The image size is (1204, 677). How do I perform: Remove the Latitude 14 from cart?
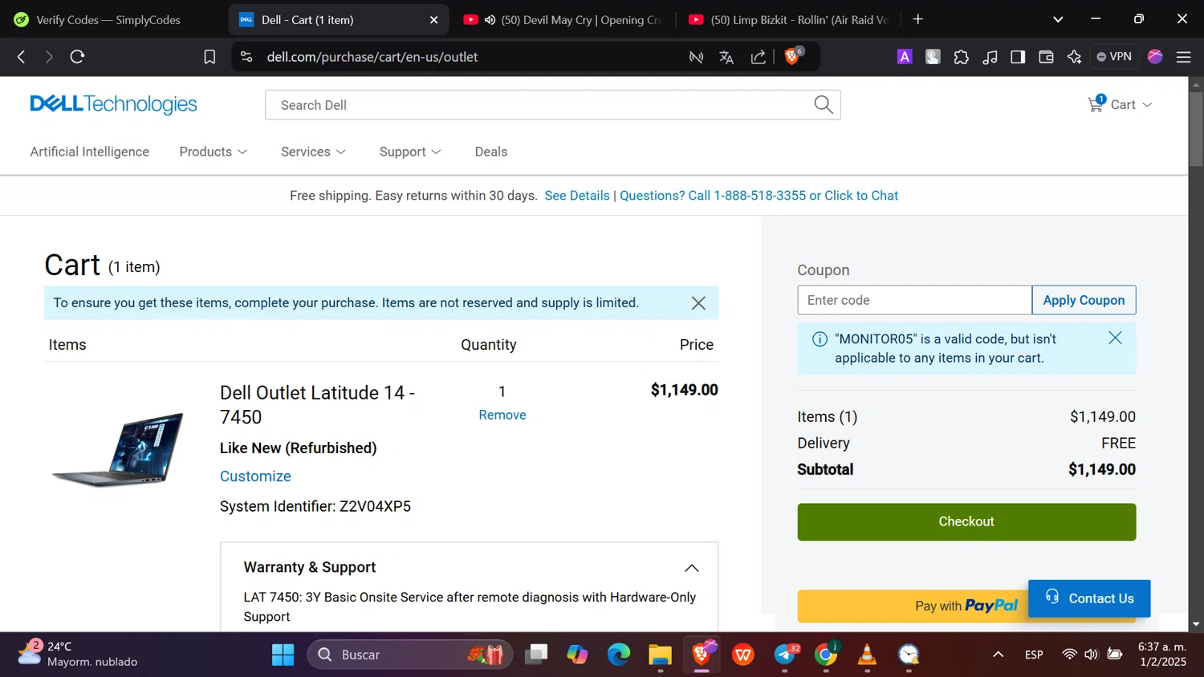pos(502,415)
